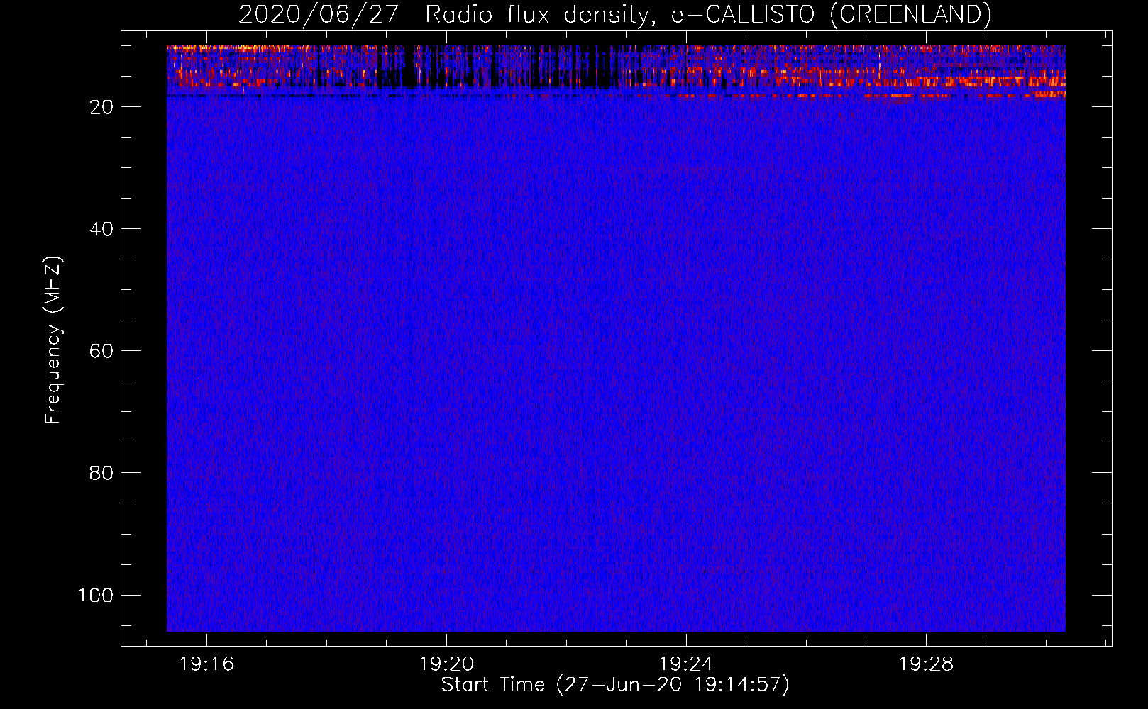1148x709 pixels.
Task: Click the 19:24 time tick label
Action: (x=686, y=664)
